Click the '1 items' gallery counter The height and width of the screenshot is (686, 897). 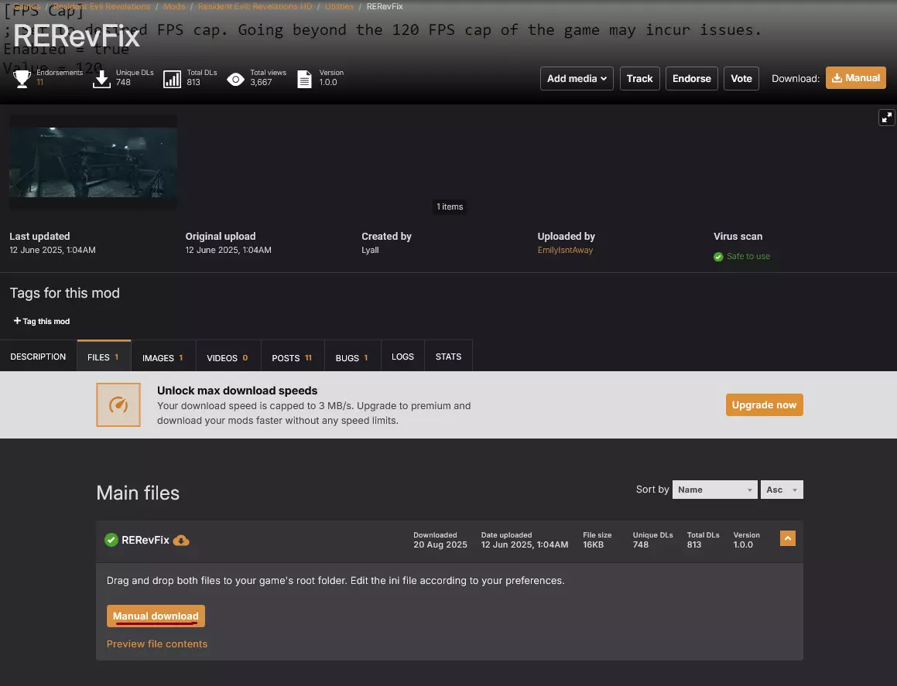coord(450,206)
